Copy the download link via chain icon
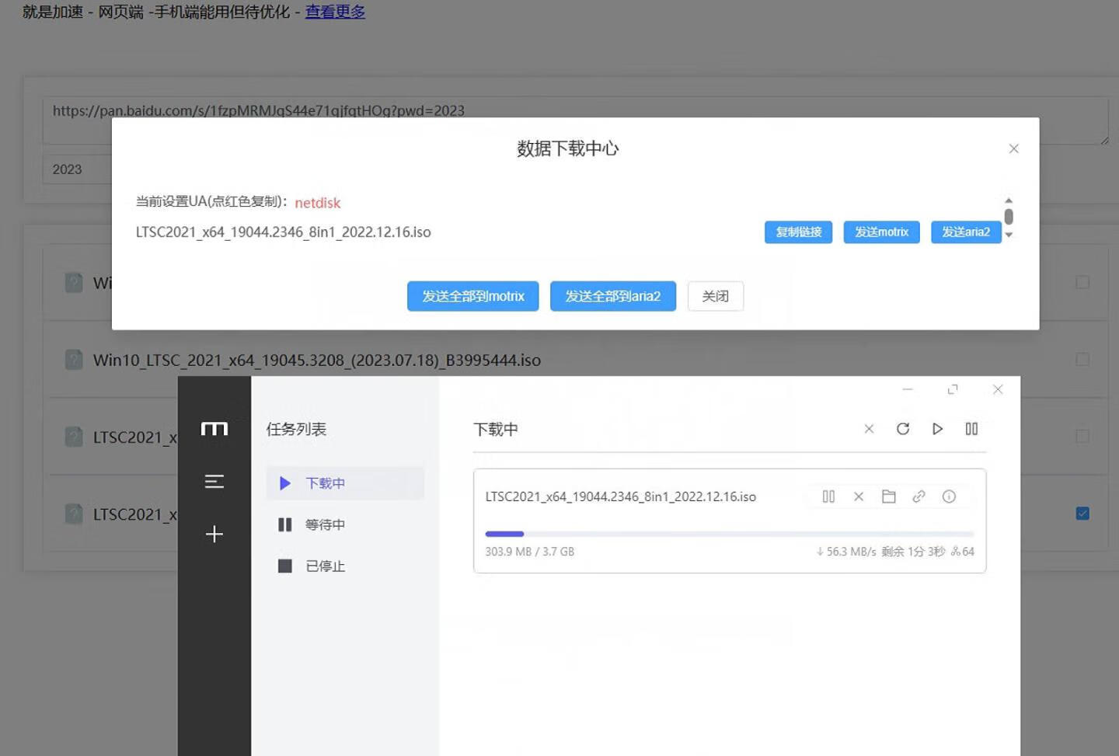Viewport: 1119px width, 756px height. pos(919,496)
